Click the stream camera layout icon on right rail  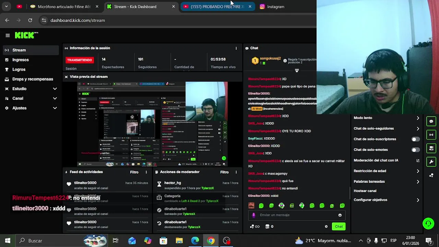[431, 148]
